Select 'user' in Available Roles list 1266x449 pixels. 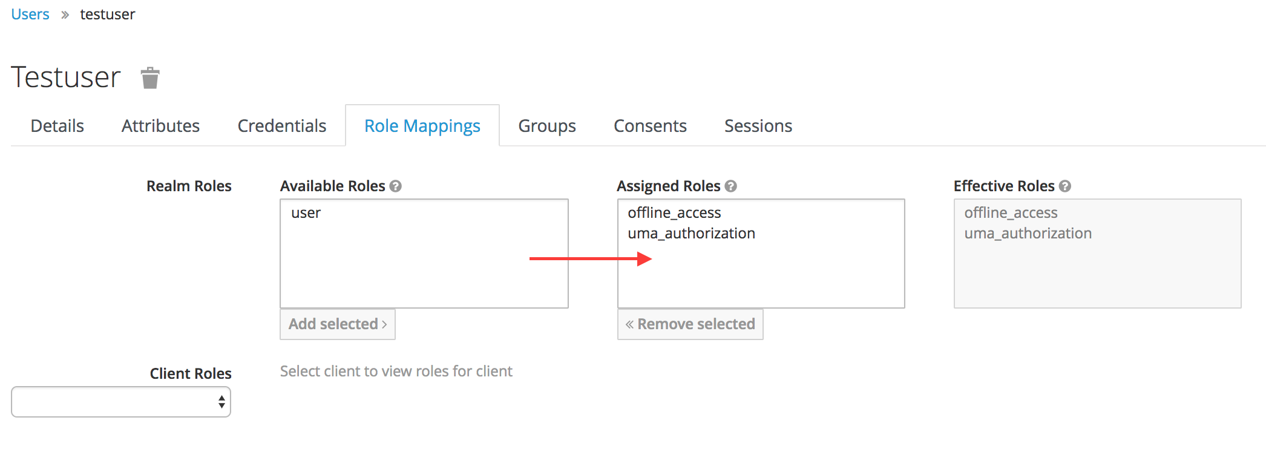click(x=306, y=213)
